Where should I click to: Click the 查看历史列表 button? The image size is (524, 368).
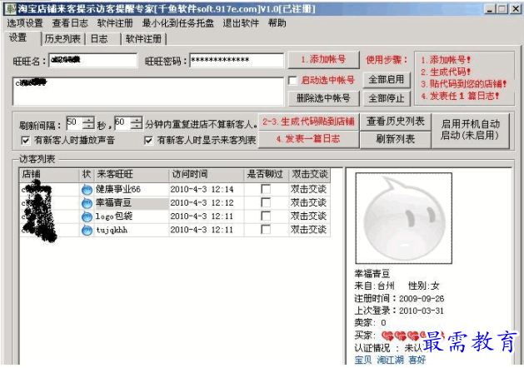click(x=396, y=122)
